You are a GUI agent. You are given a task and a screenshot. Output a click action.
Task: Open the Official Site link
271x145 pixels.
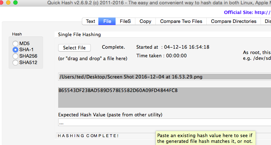[x=247, y=12]
